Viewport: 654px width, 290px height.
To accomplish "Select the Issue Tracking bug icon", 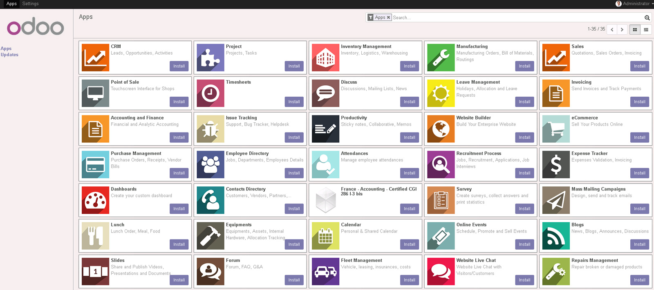I will (x=211, y=129).
